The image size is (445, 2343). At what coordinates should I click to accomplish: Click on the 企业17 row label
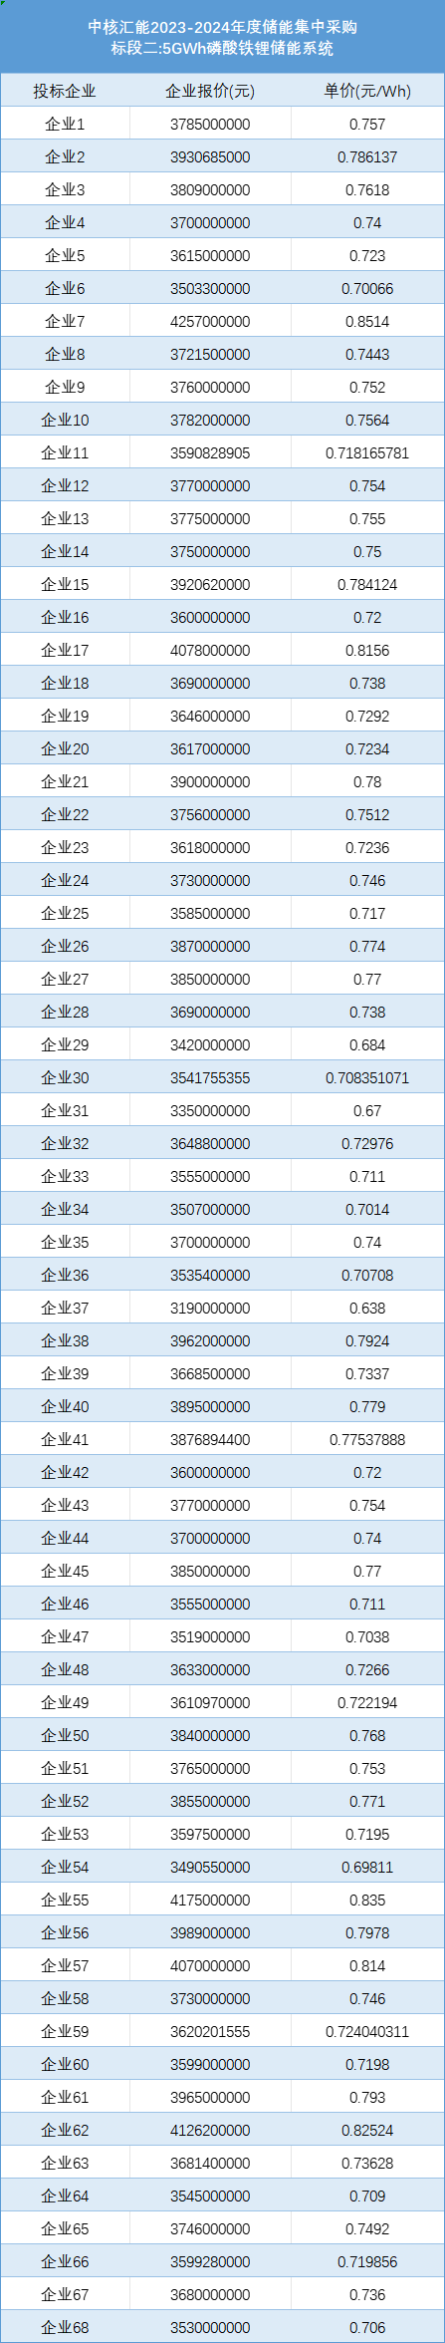pos(65,650)
